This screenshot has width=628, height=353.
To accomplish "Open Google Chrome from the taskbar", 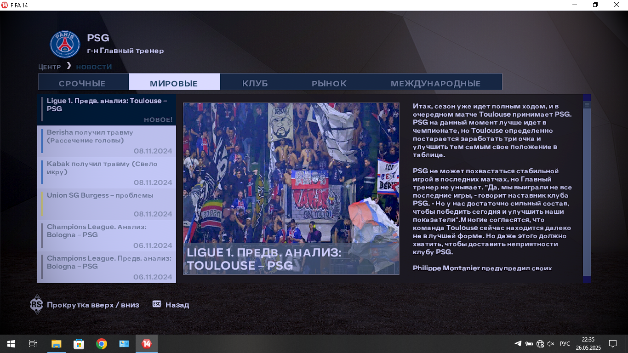I will click(102, 344).
